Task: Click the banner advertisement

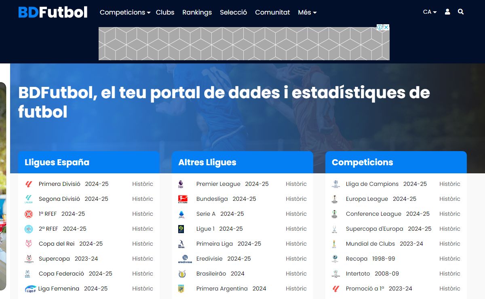Action: pyautogui.click(x=244, y=44)
